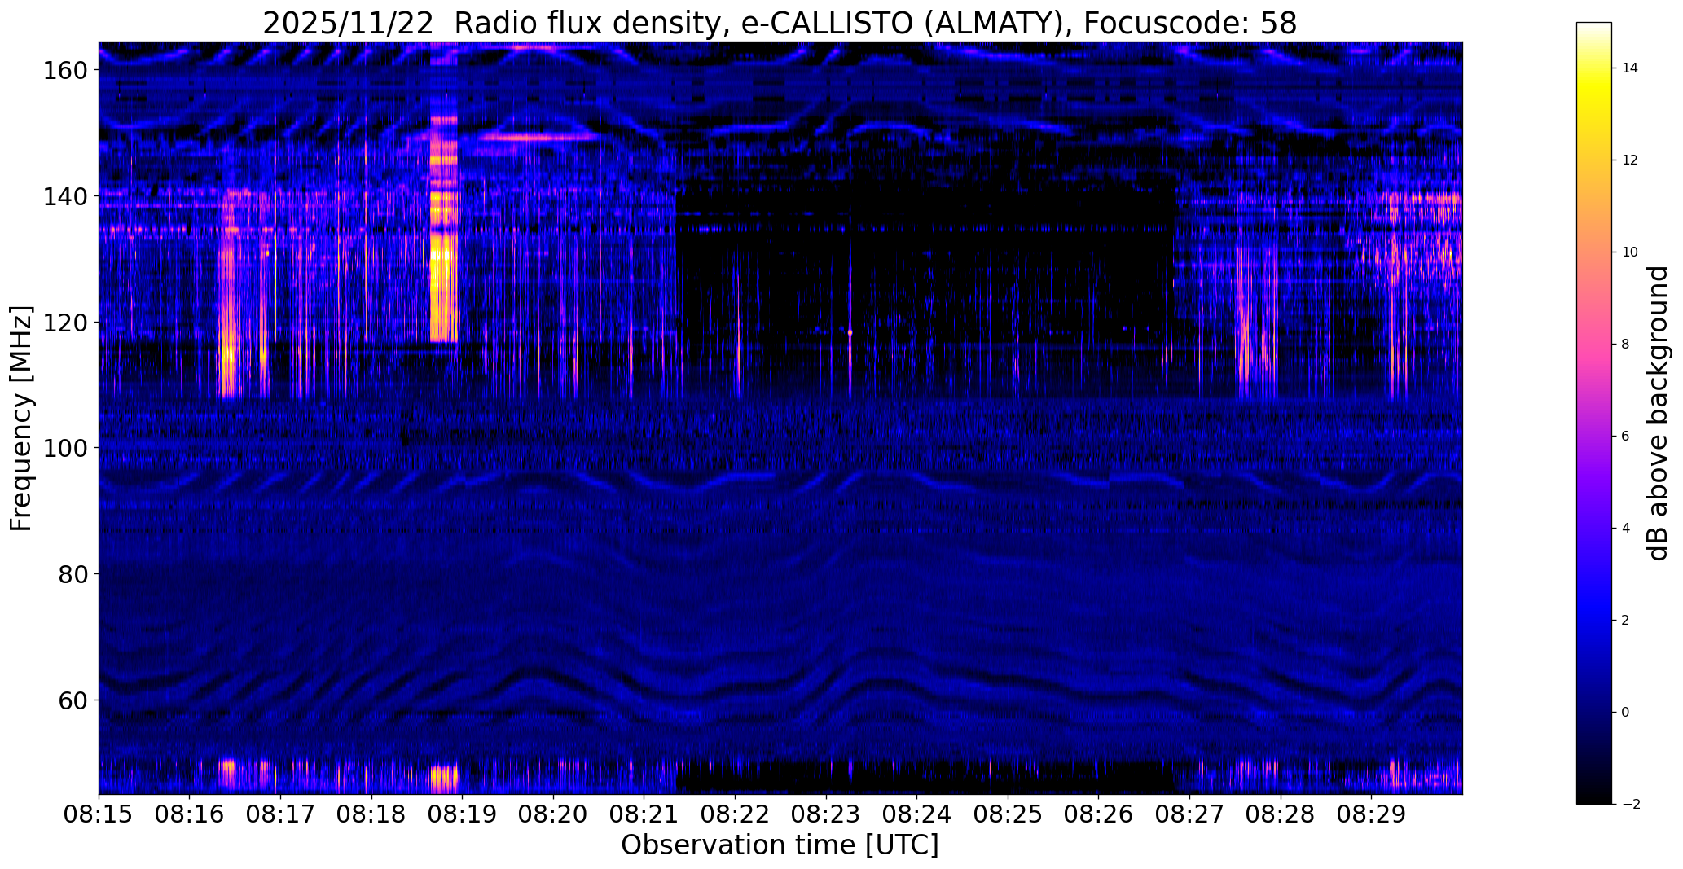This screenshot has width=1683, height=869.
Task: Click the 'Frequency [MHz]' axis label
Action: coord(21,418)
